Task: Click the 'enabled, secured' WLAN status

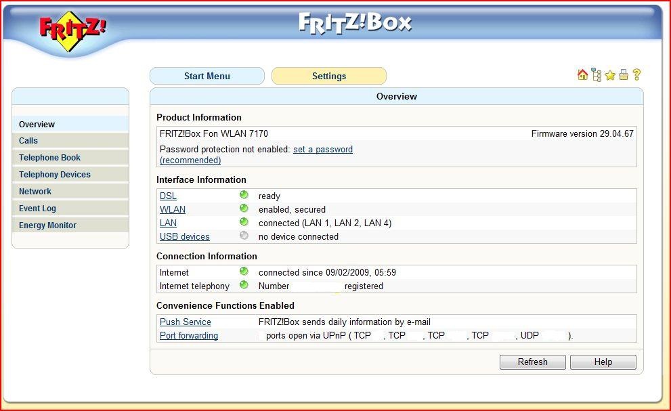Action: 292,209
